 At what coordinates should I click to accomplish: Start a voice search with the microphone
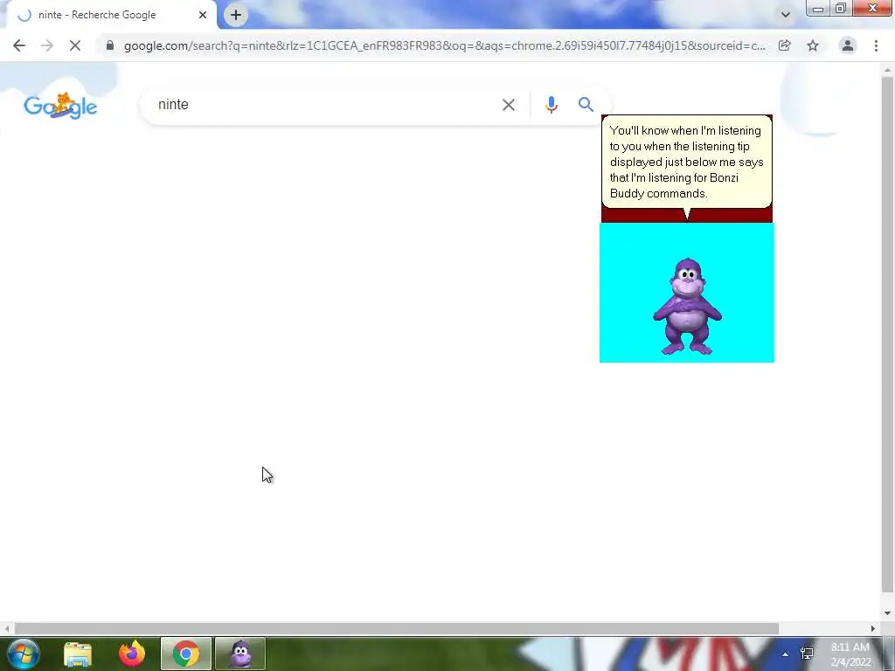pyautogui.click(x=551, y=105)
